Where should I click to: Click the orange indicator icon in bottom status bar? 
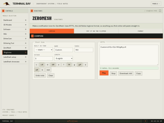pos(145,121)
